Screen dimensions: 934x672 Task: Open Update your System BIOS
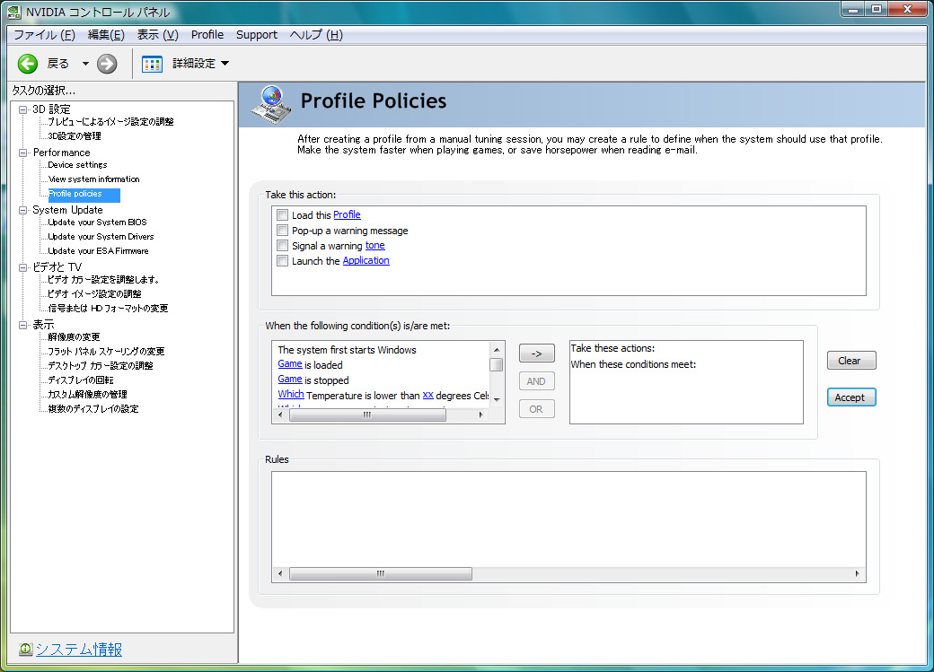coord(97,222)
